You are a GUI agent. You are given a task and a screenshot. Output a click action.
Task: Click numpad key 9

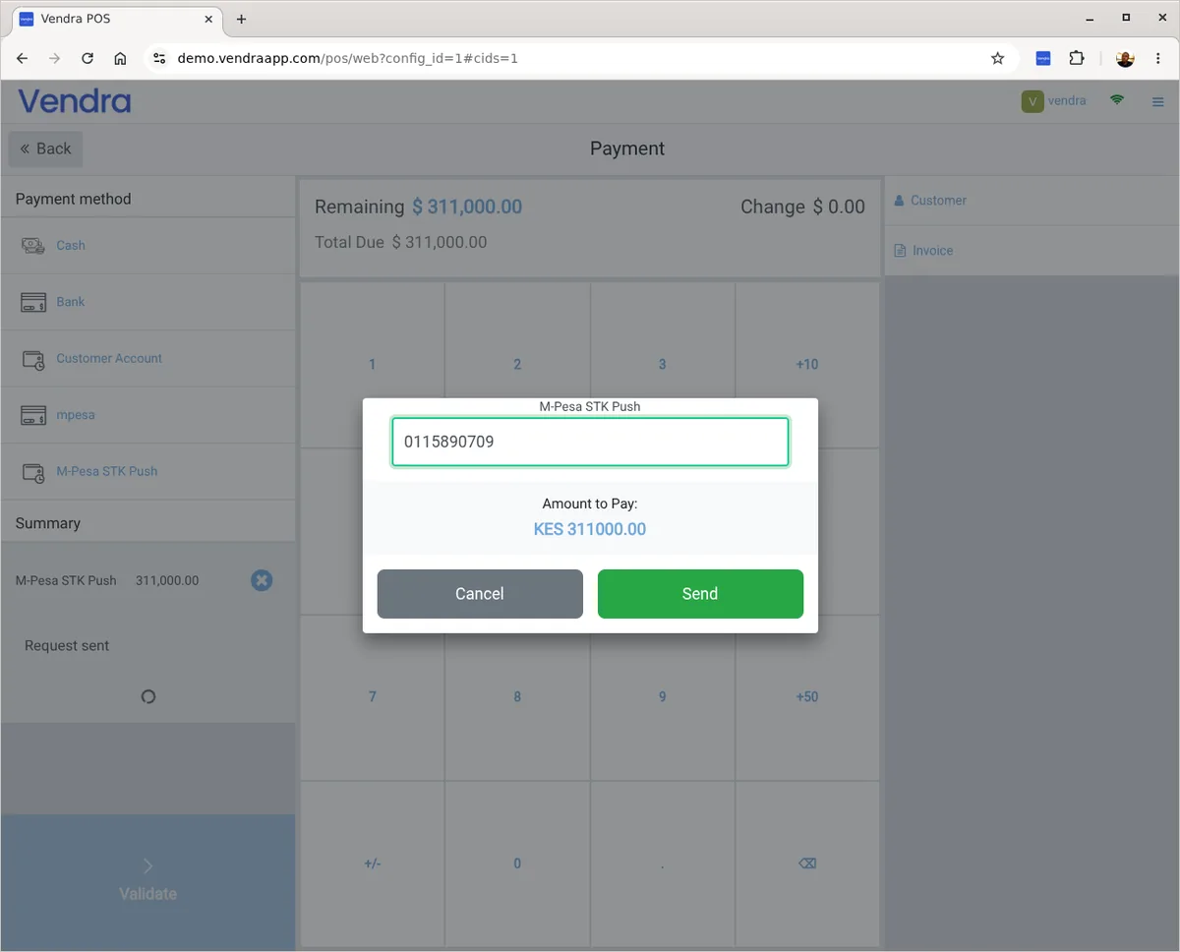(x=662, y=696)
